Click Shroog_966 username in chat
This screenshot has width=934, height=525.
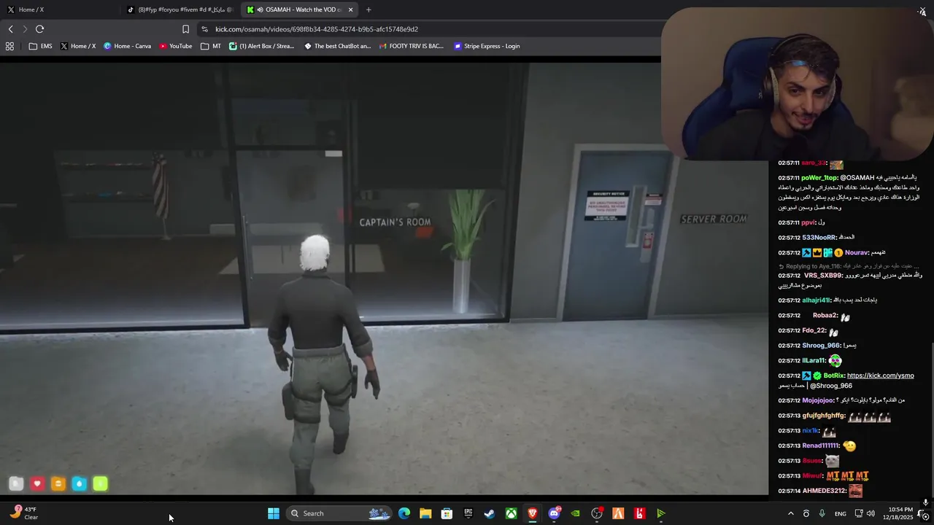click(821, 346)
